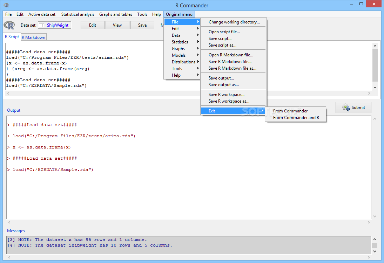Choose Save script as...
The image size is (384, 263).
click(x=234, y=45)
